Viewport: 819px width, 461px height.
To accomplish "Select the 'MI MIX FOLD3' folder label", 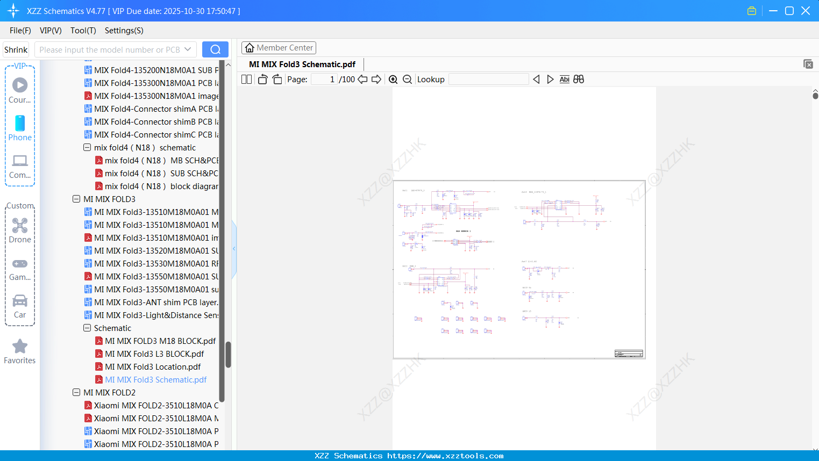I will 109,199.
